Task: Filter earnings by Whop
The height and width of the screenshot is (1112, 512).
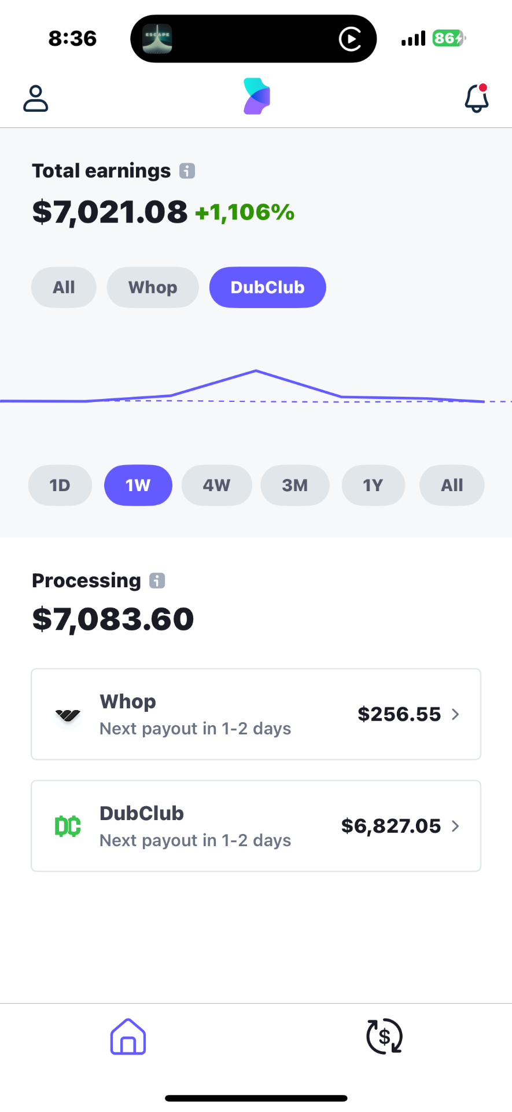Action: point(153,287)
